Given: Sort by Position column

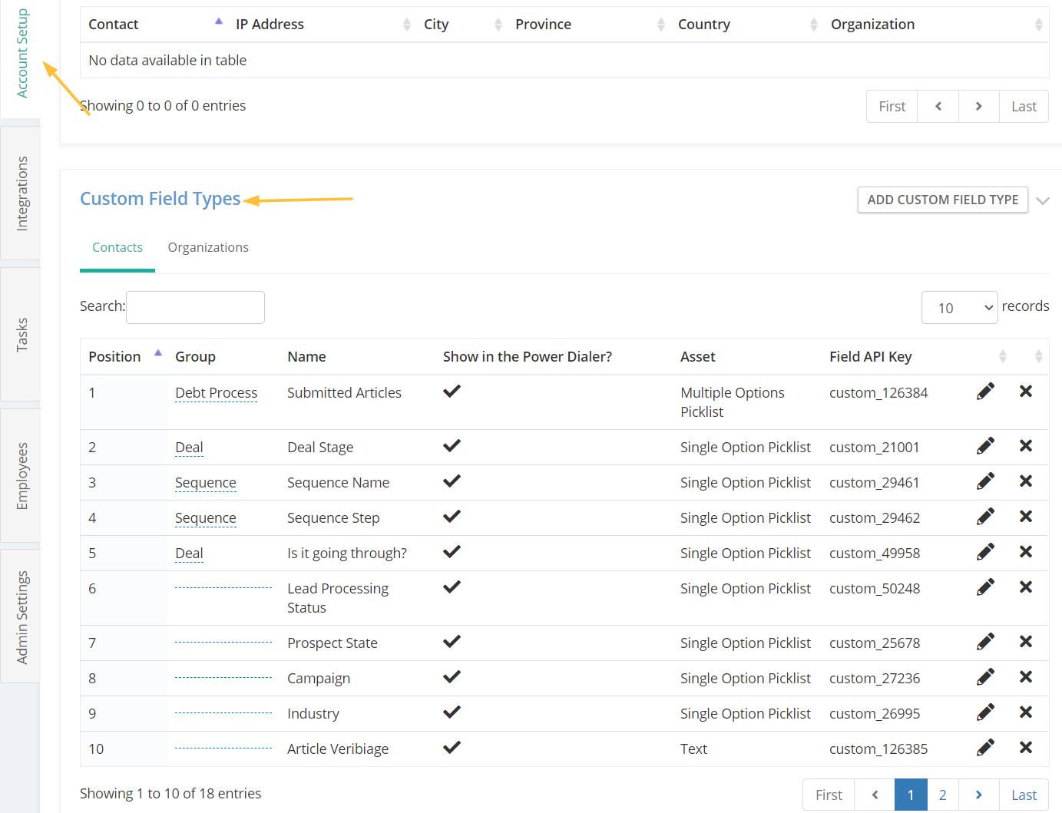Looking at the screenshot, I should pyautogui.click(x=125, y=357).
